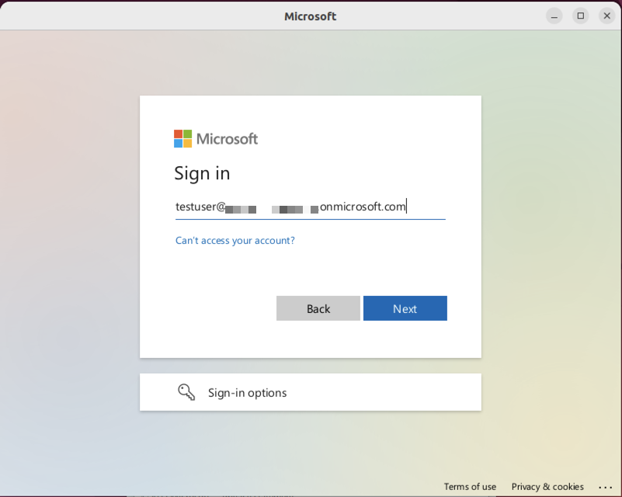
Task: Open the Can't access your account link
Action: [235, 241]
